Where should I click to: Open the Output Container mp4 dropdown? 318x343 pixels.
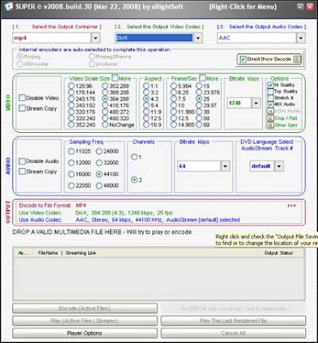click(x=95, y=38)
